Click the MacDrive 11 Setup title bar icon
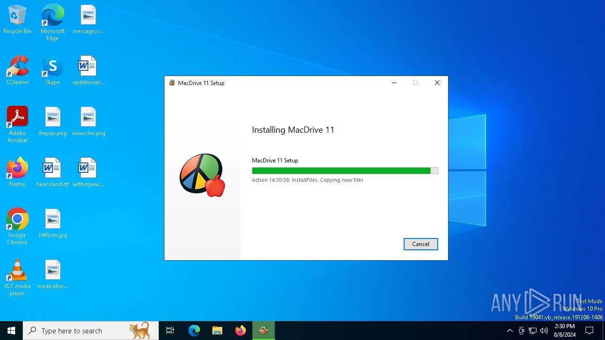The width and height of the screenshot is (605, 340). point(172,83)
